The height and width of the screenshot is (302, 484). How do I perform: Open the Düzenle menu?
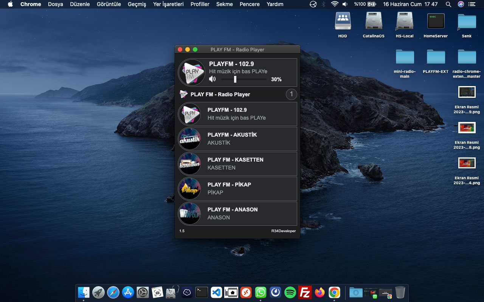click(80, 4)
